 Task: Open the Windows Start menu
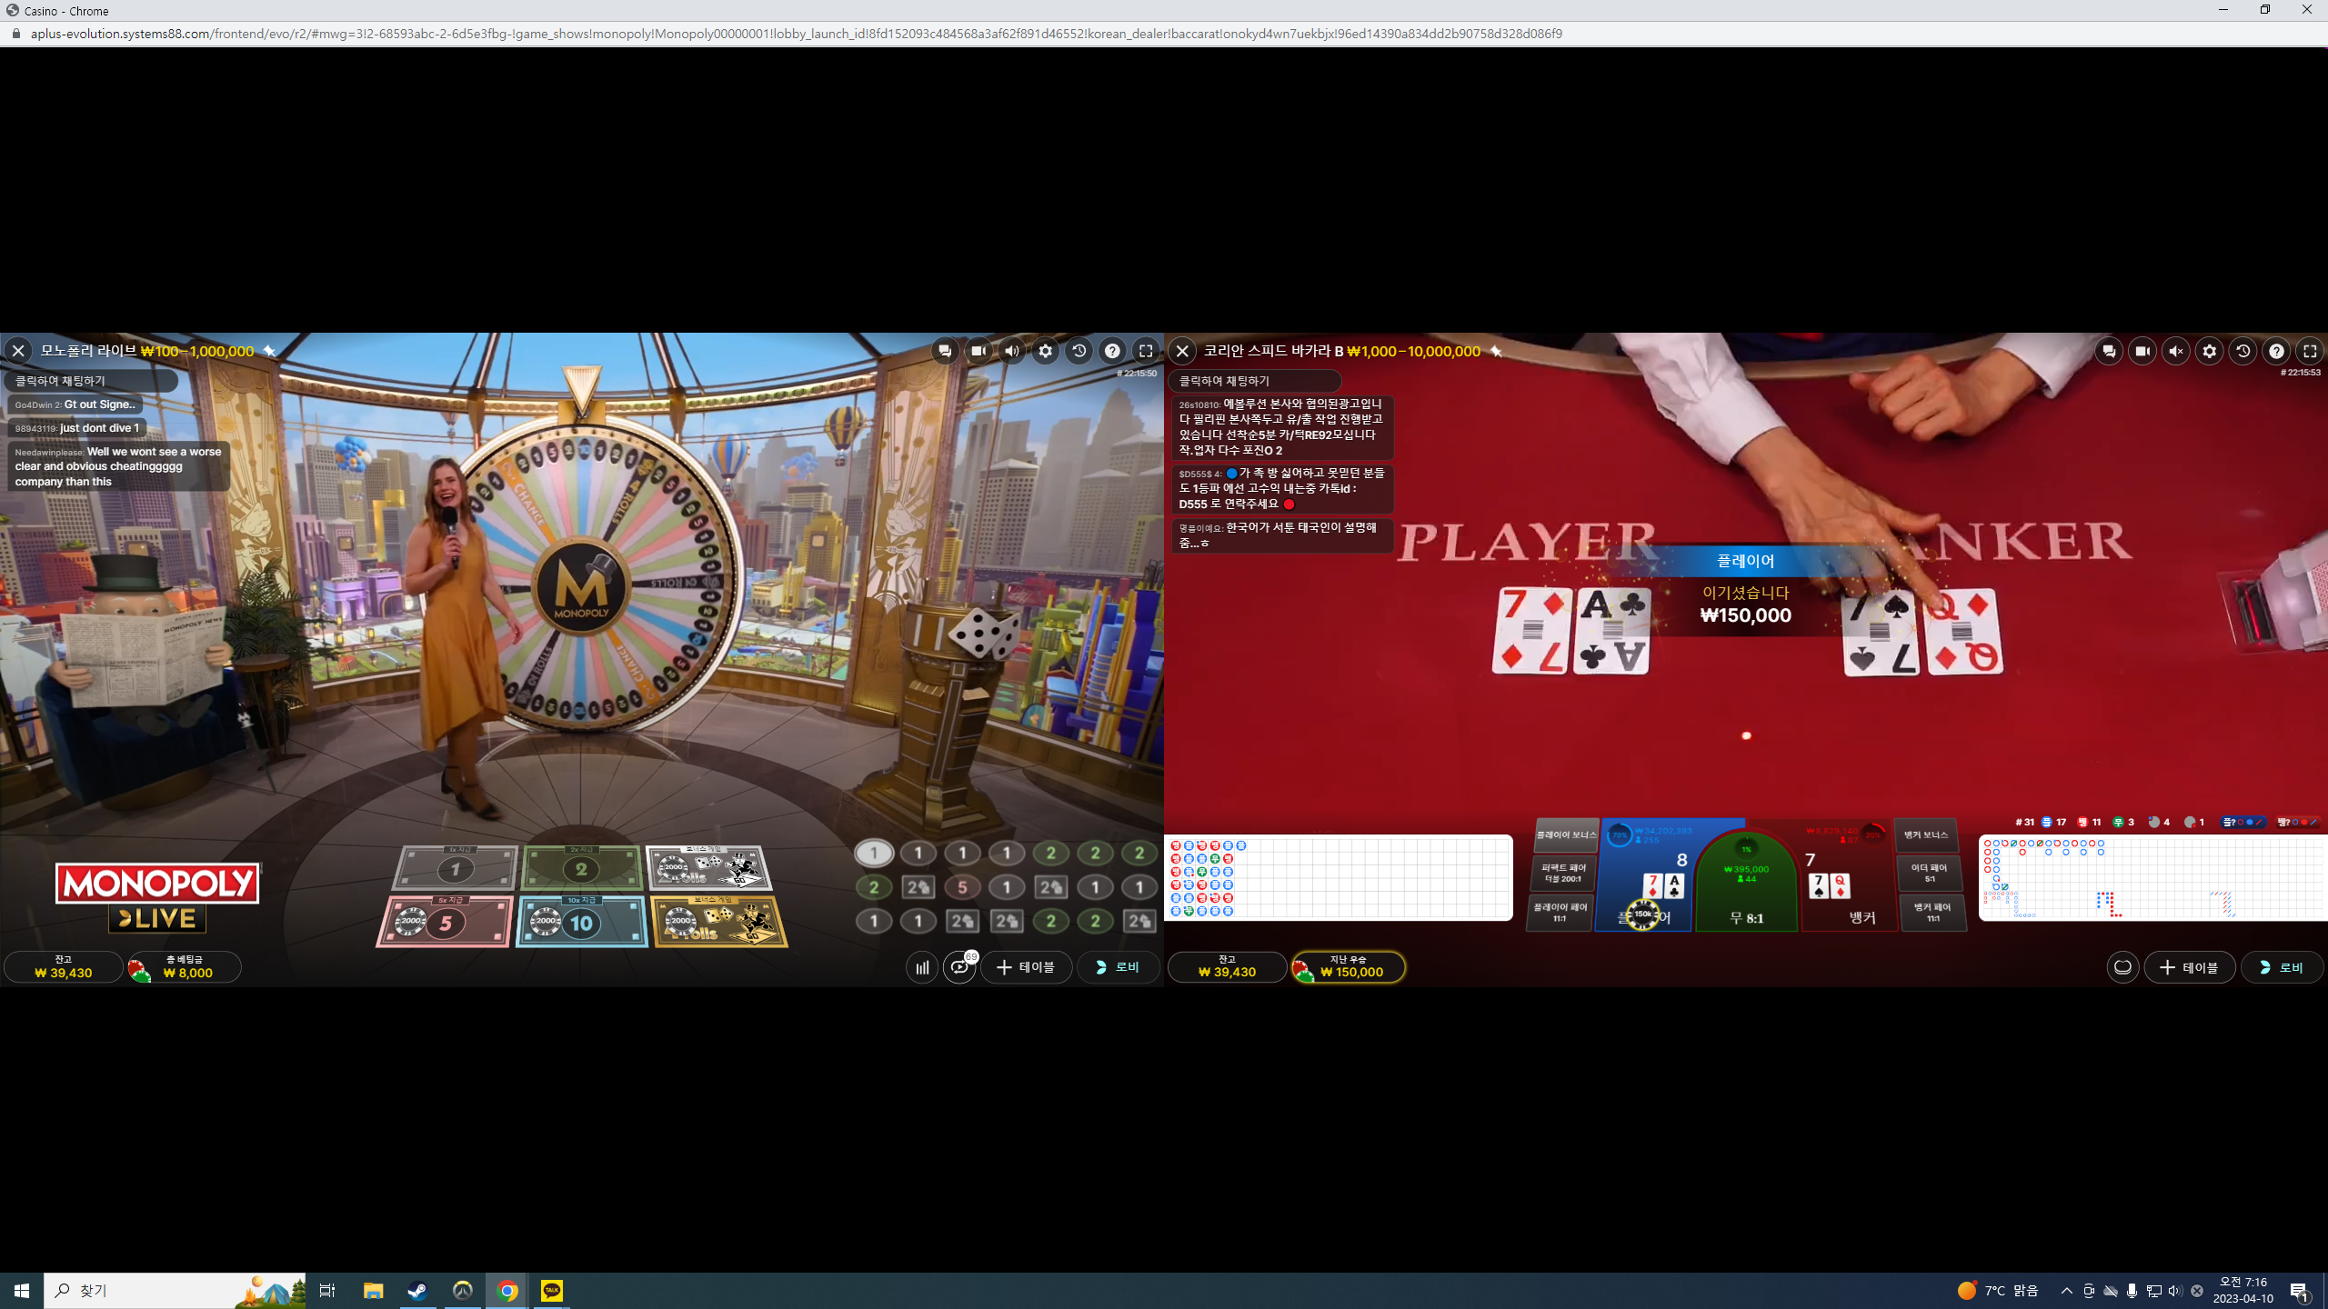pyautogui.click(x=22, y=1291)
